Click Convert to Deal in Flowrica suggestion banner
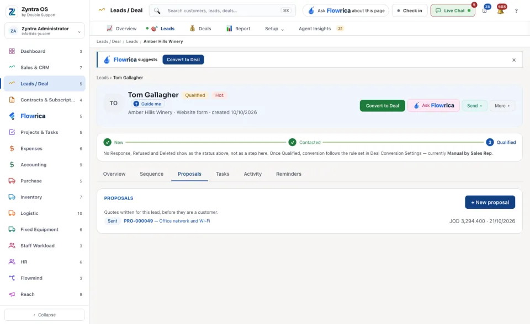 (183, 60)
